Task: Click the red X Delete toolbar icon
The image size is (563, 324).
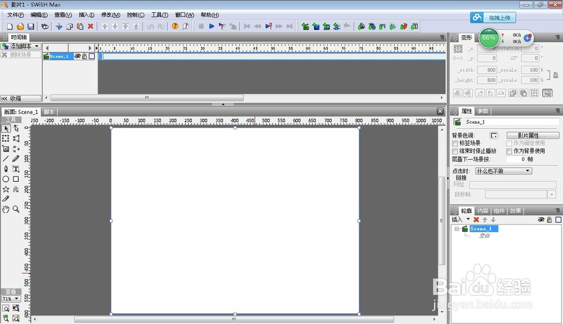Action: point(91,26)
